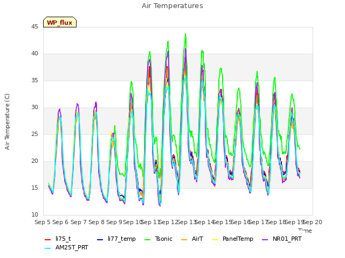This screenshot has width=345, height=258.
Task: Click the Air Temperatures chart title
Action: click(172, 6)
